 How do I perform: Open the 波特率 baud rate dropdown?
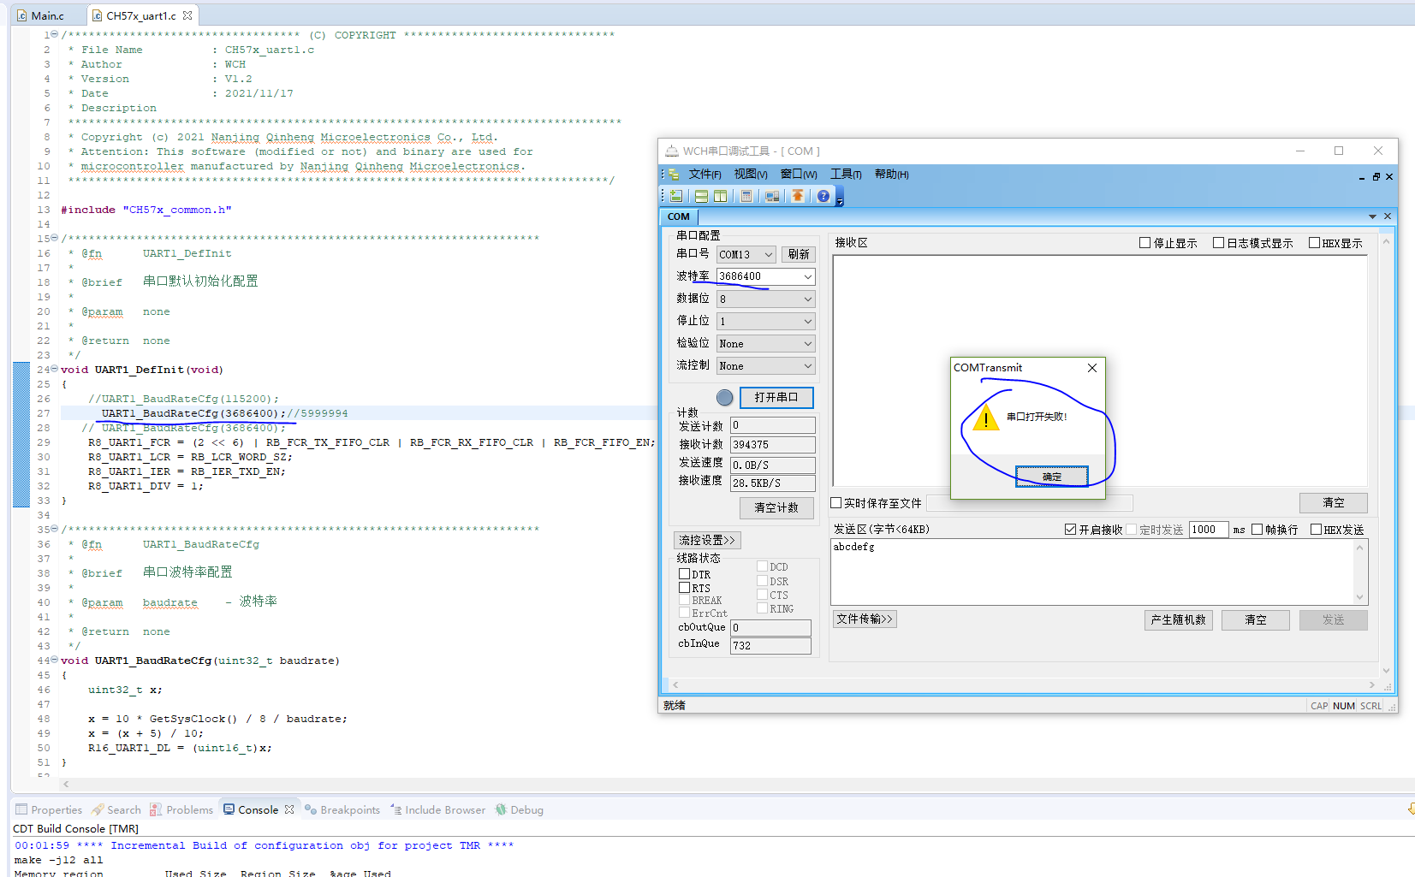pyautogui.click(x=807, y=276)
